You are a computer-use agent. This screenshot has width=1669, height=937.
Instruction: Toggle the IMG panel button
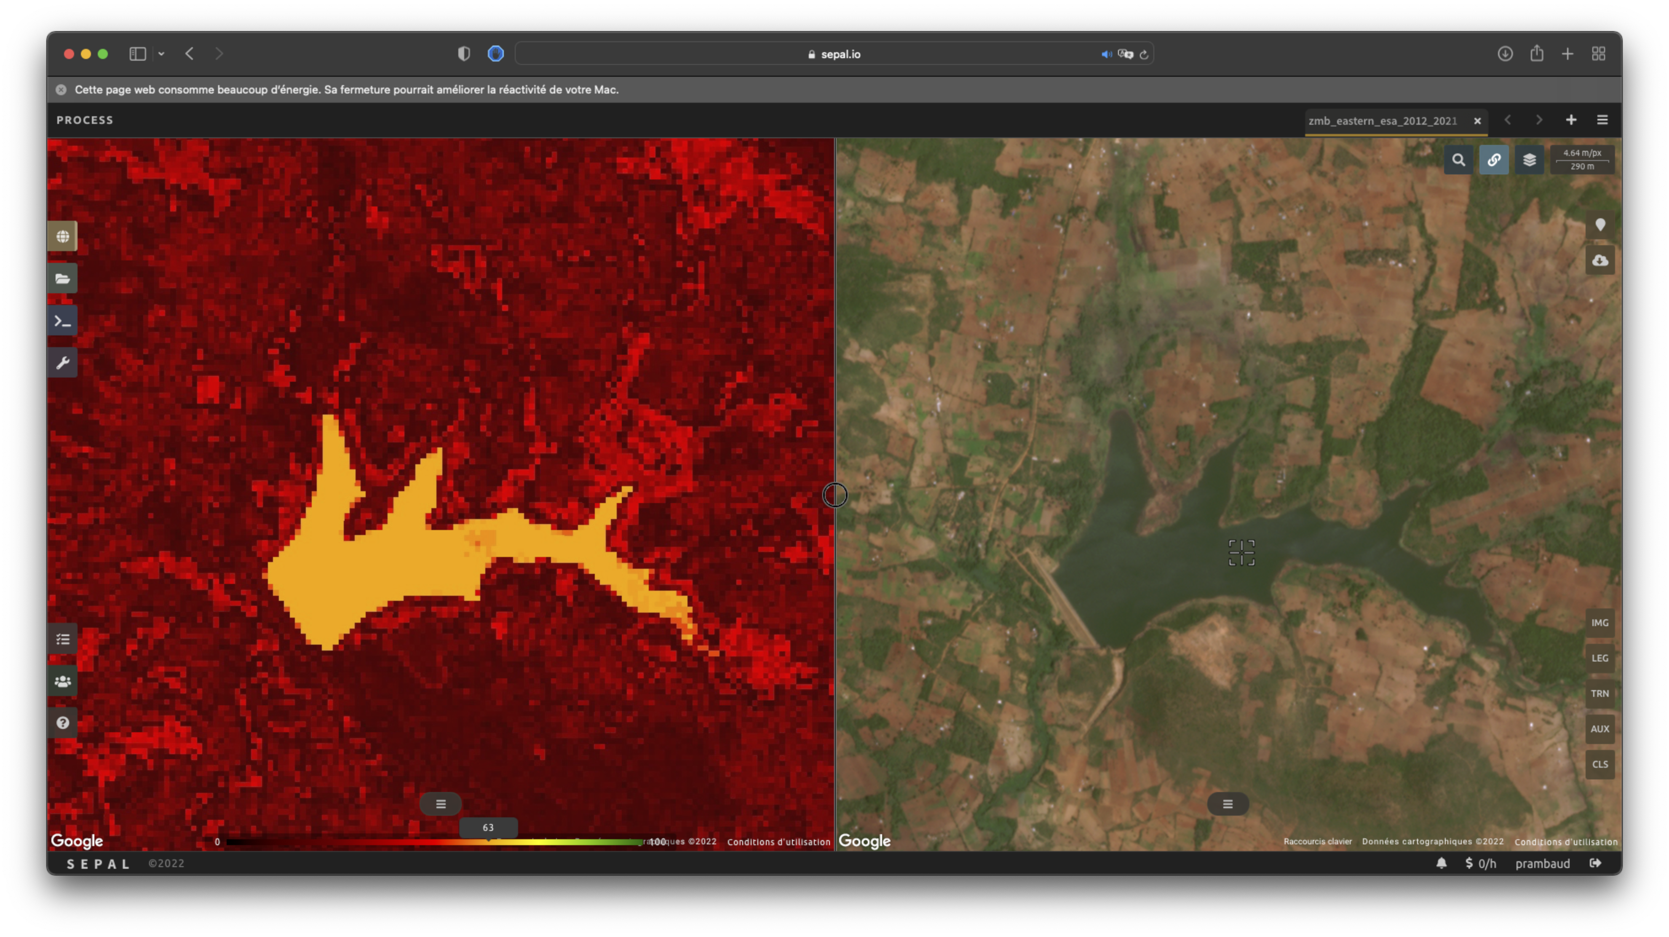[x=1599, y=623]
